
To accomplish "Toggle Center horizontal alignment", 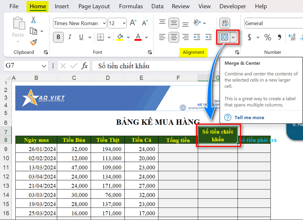I will pos(174,37).
